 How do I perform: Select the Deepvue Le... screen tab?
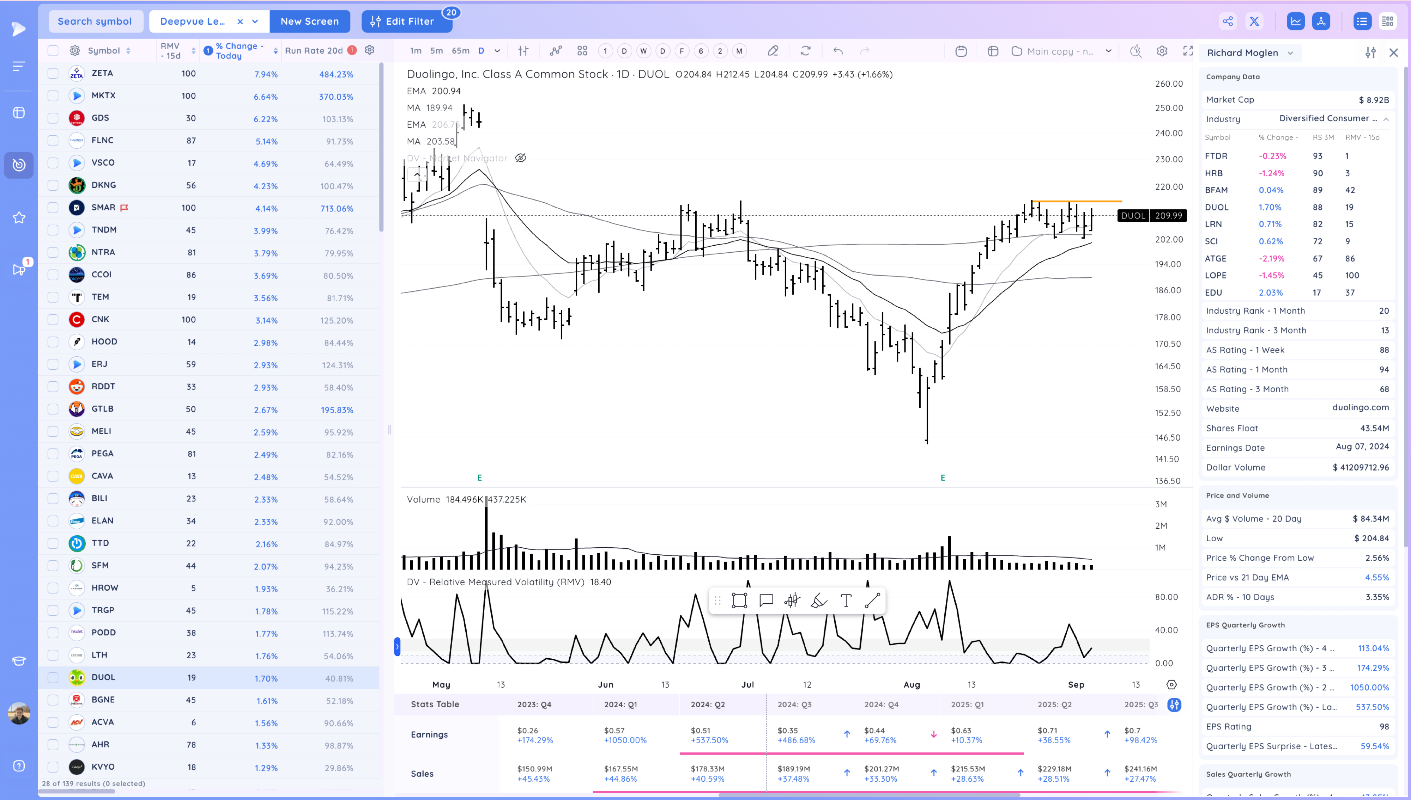193,21
